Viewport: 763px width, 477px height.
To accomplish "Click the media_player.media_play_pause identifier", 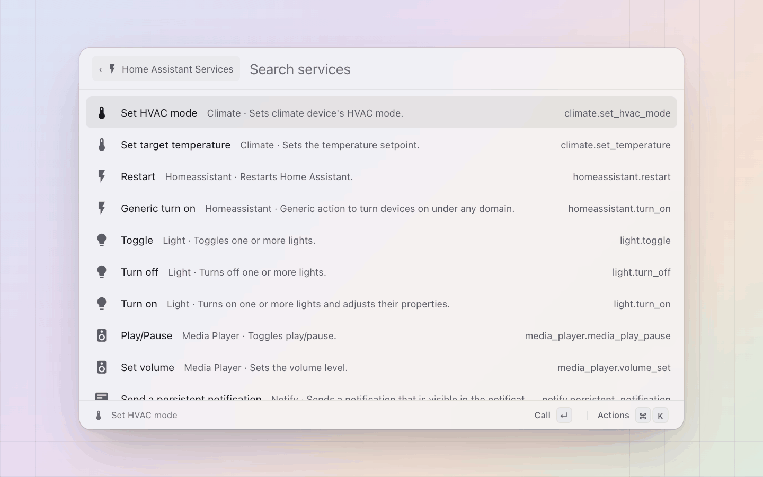I will (598, 335).
